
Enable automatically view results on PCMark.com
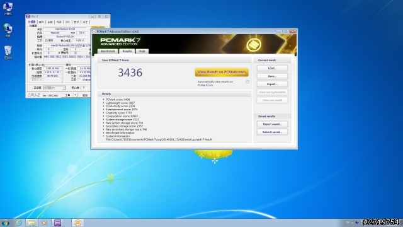247,82
